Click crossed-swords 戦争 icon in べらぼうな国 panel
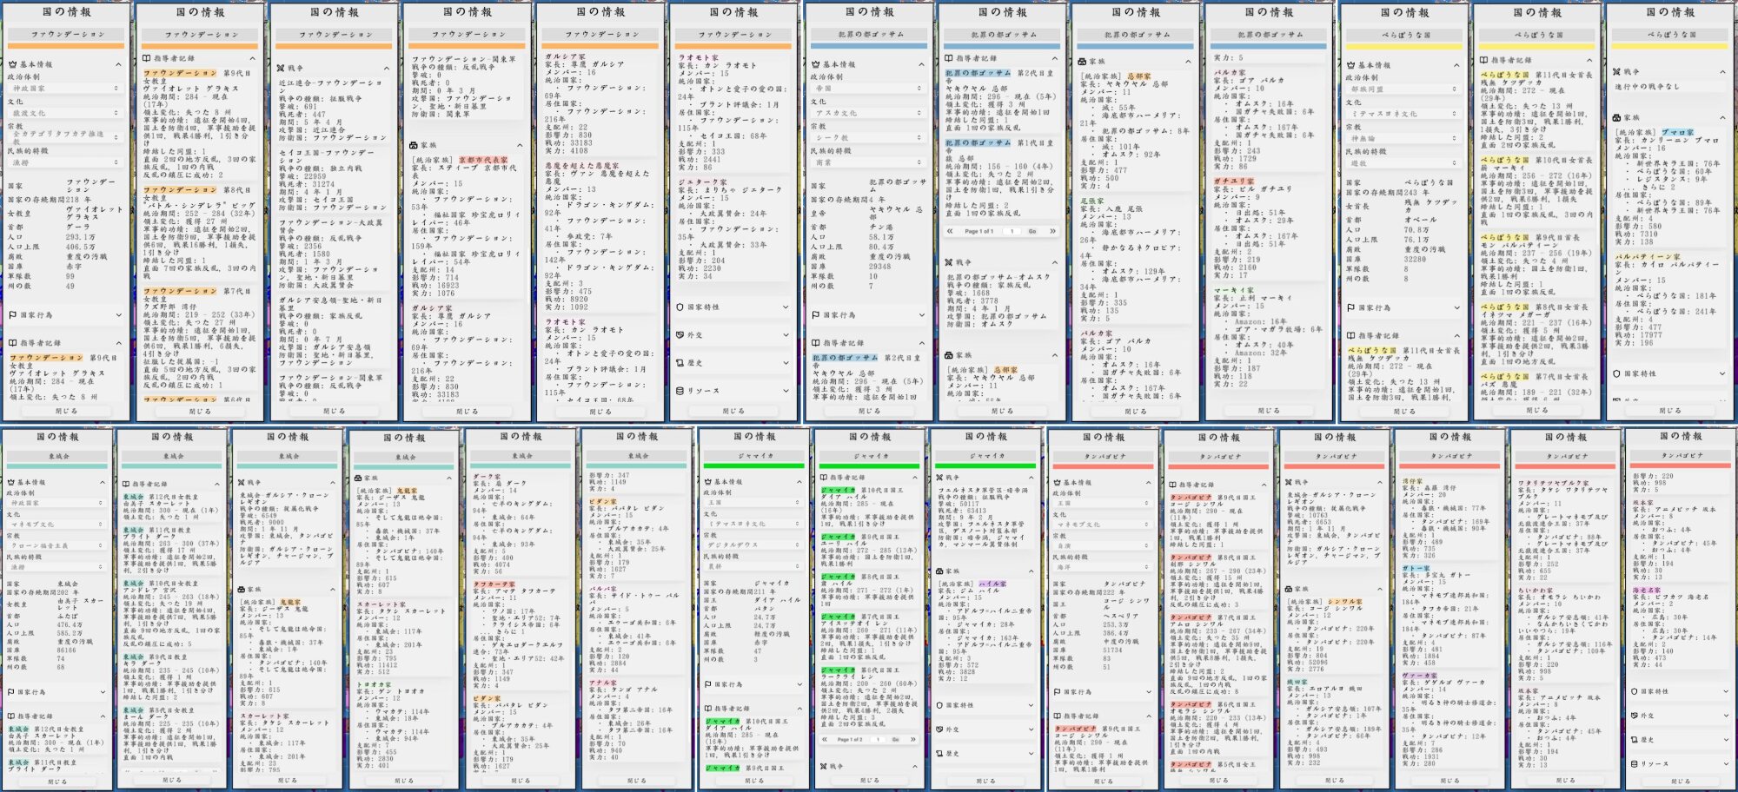1738x792 pixels. click(x=1616, y=72)
